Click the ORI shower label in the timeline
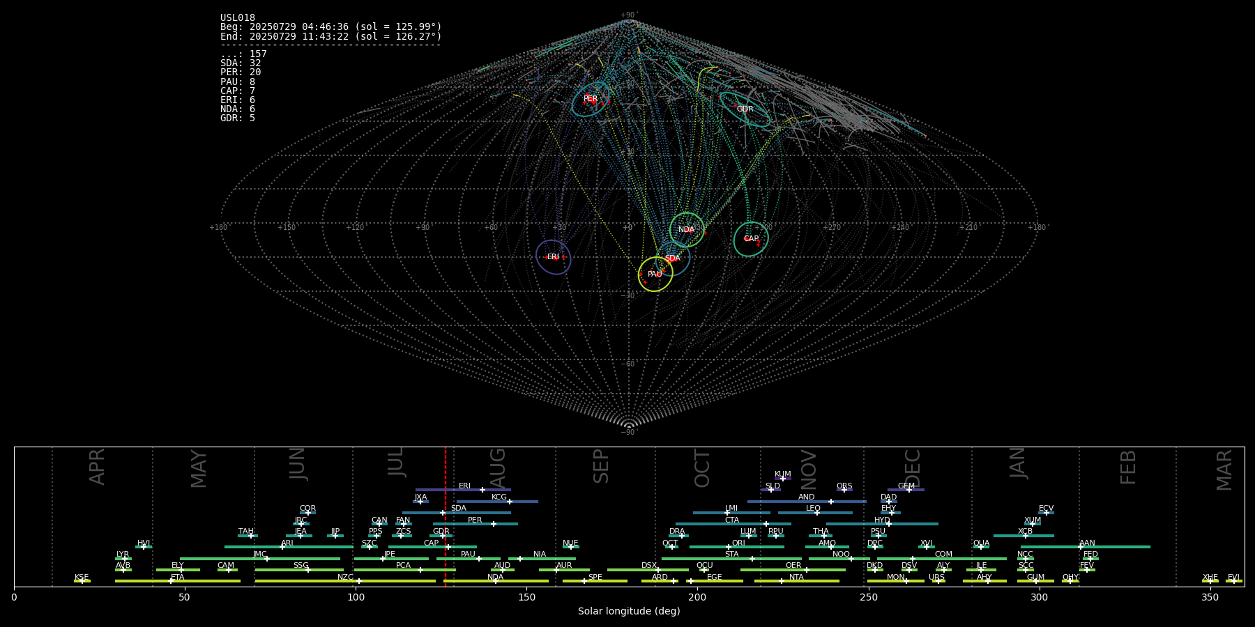The image size is (1255, 627). pos(739,543)
